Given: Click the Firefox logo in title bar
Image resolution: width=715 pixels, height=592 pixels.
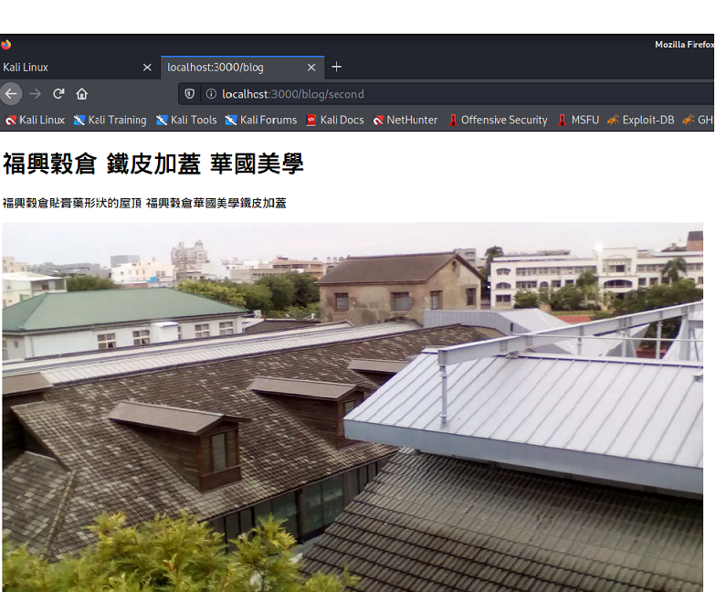Looking at the screenshot, I should click(5, 44).
